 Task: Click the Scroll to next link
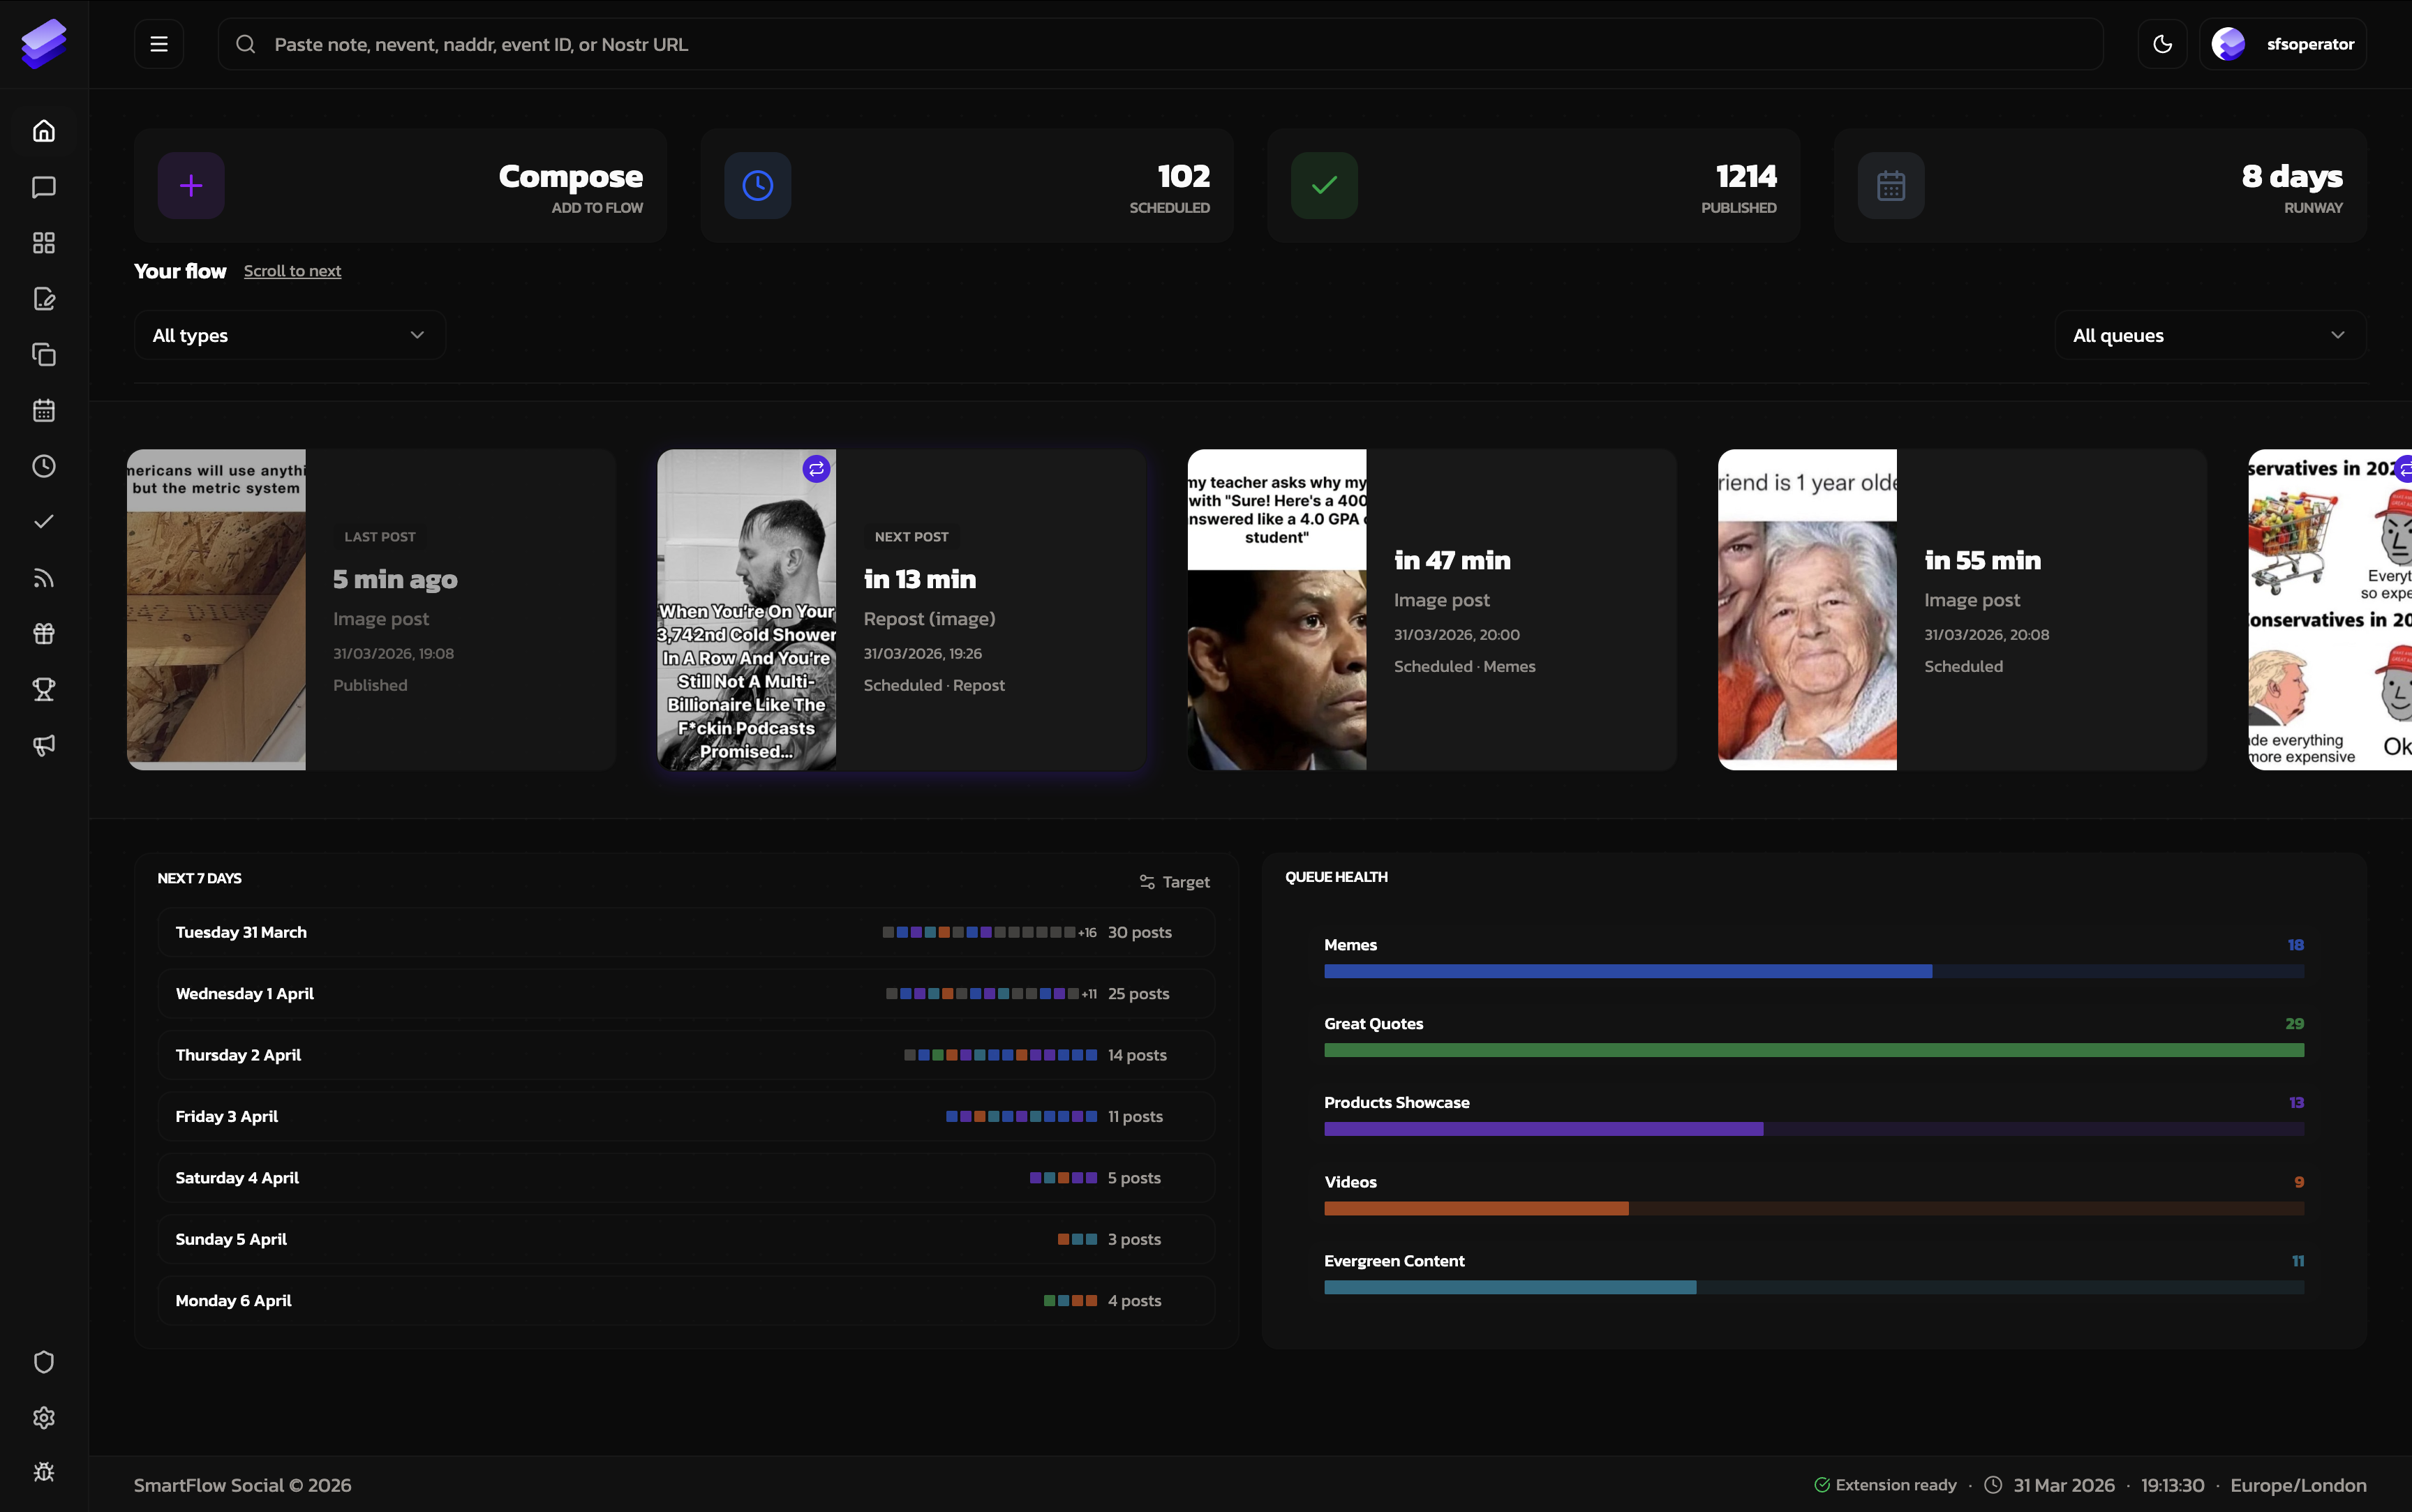(x=292, y=271)
